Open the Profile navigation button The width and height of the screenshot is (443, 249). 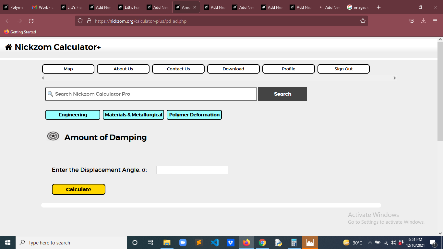click(x=289, y=69)
